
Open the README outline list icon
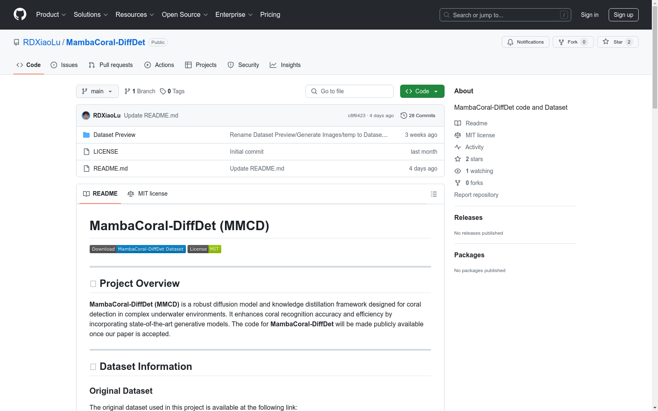(x=433, y=194)
